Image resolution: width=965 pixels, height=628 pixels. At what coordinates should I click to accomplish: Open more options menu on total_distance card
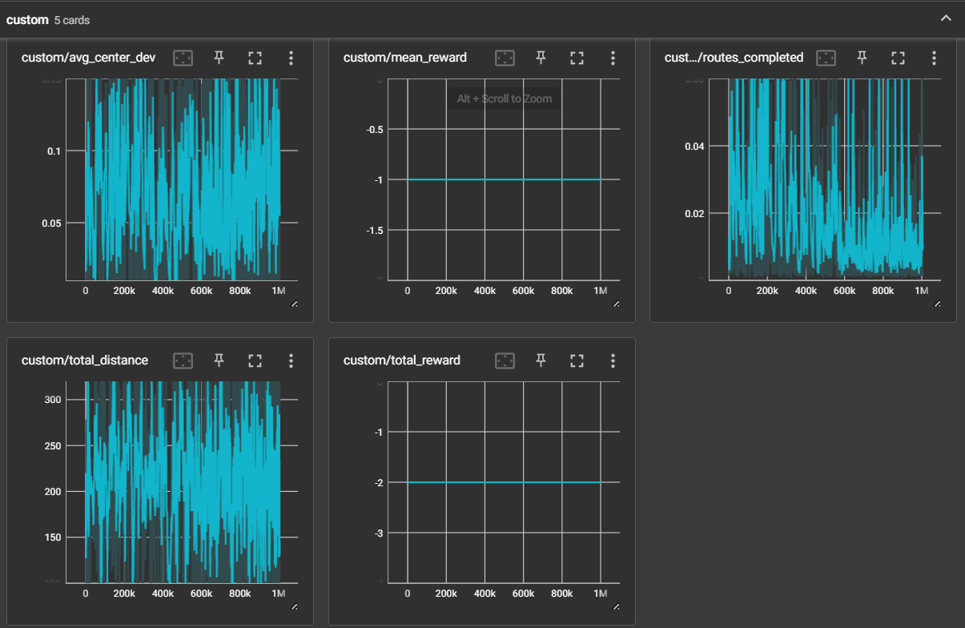pos(291,360)
